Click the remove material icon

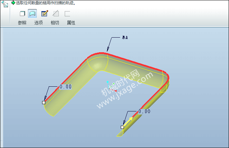pyautogui.click(x=56, y=14)
